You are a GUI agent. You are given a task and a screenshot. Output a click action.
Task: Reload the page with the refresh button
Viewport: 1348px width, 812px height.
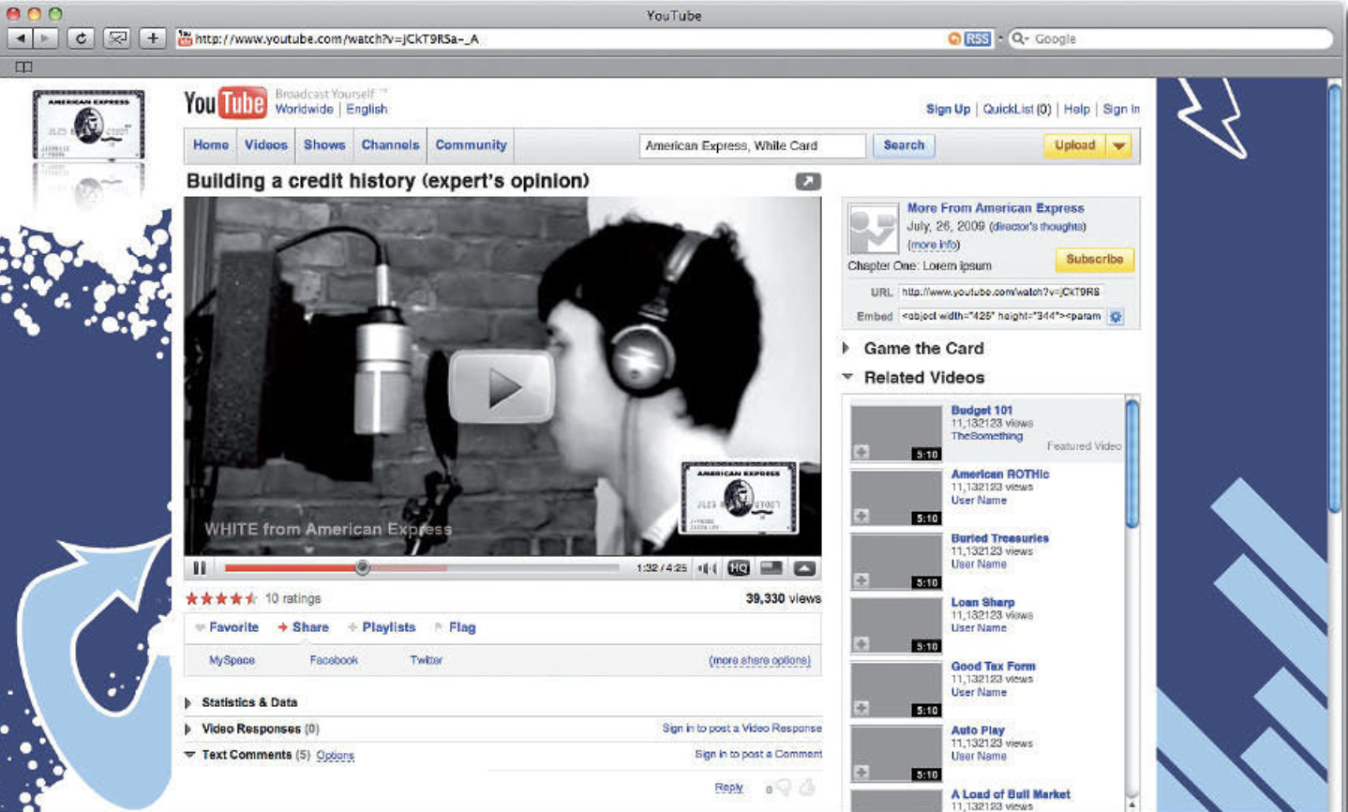(81, 38)
